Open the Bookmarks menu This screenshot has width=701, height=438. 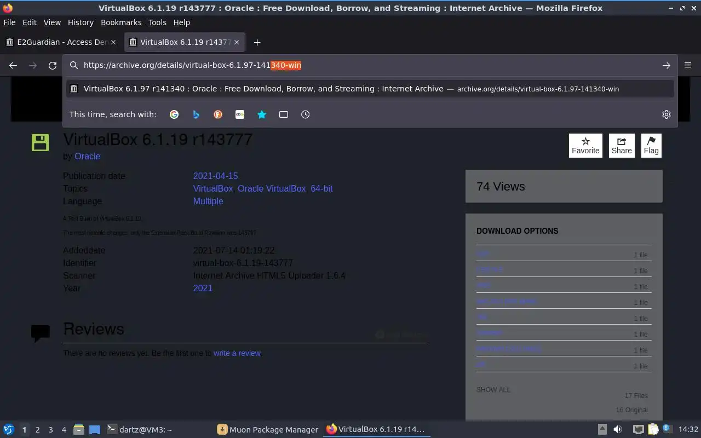pos(121,22)
